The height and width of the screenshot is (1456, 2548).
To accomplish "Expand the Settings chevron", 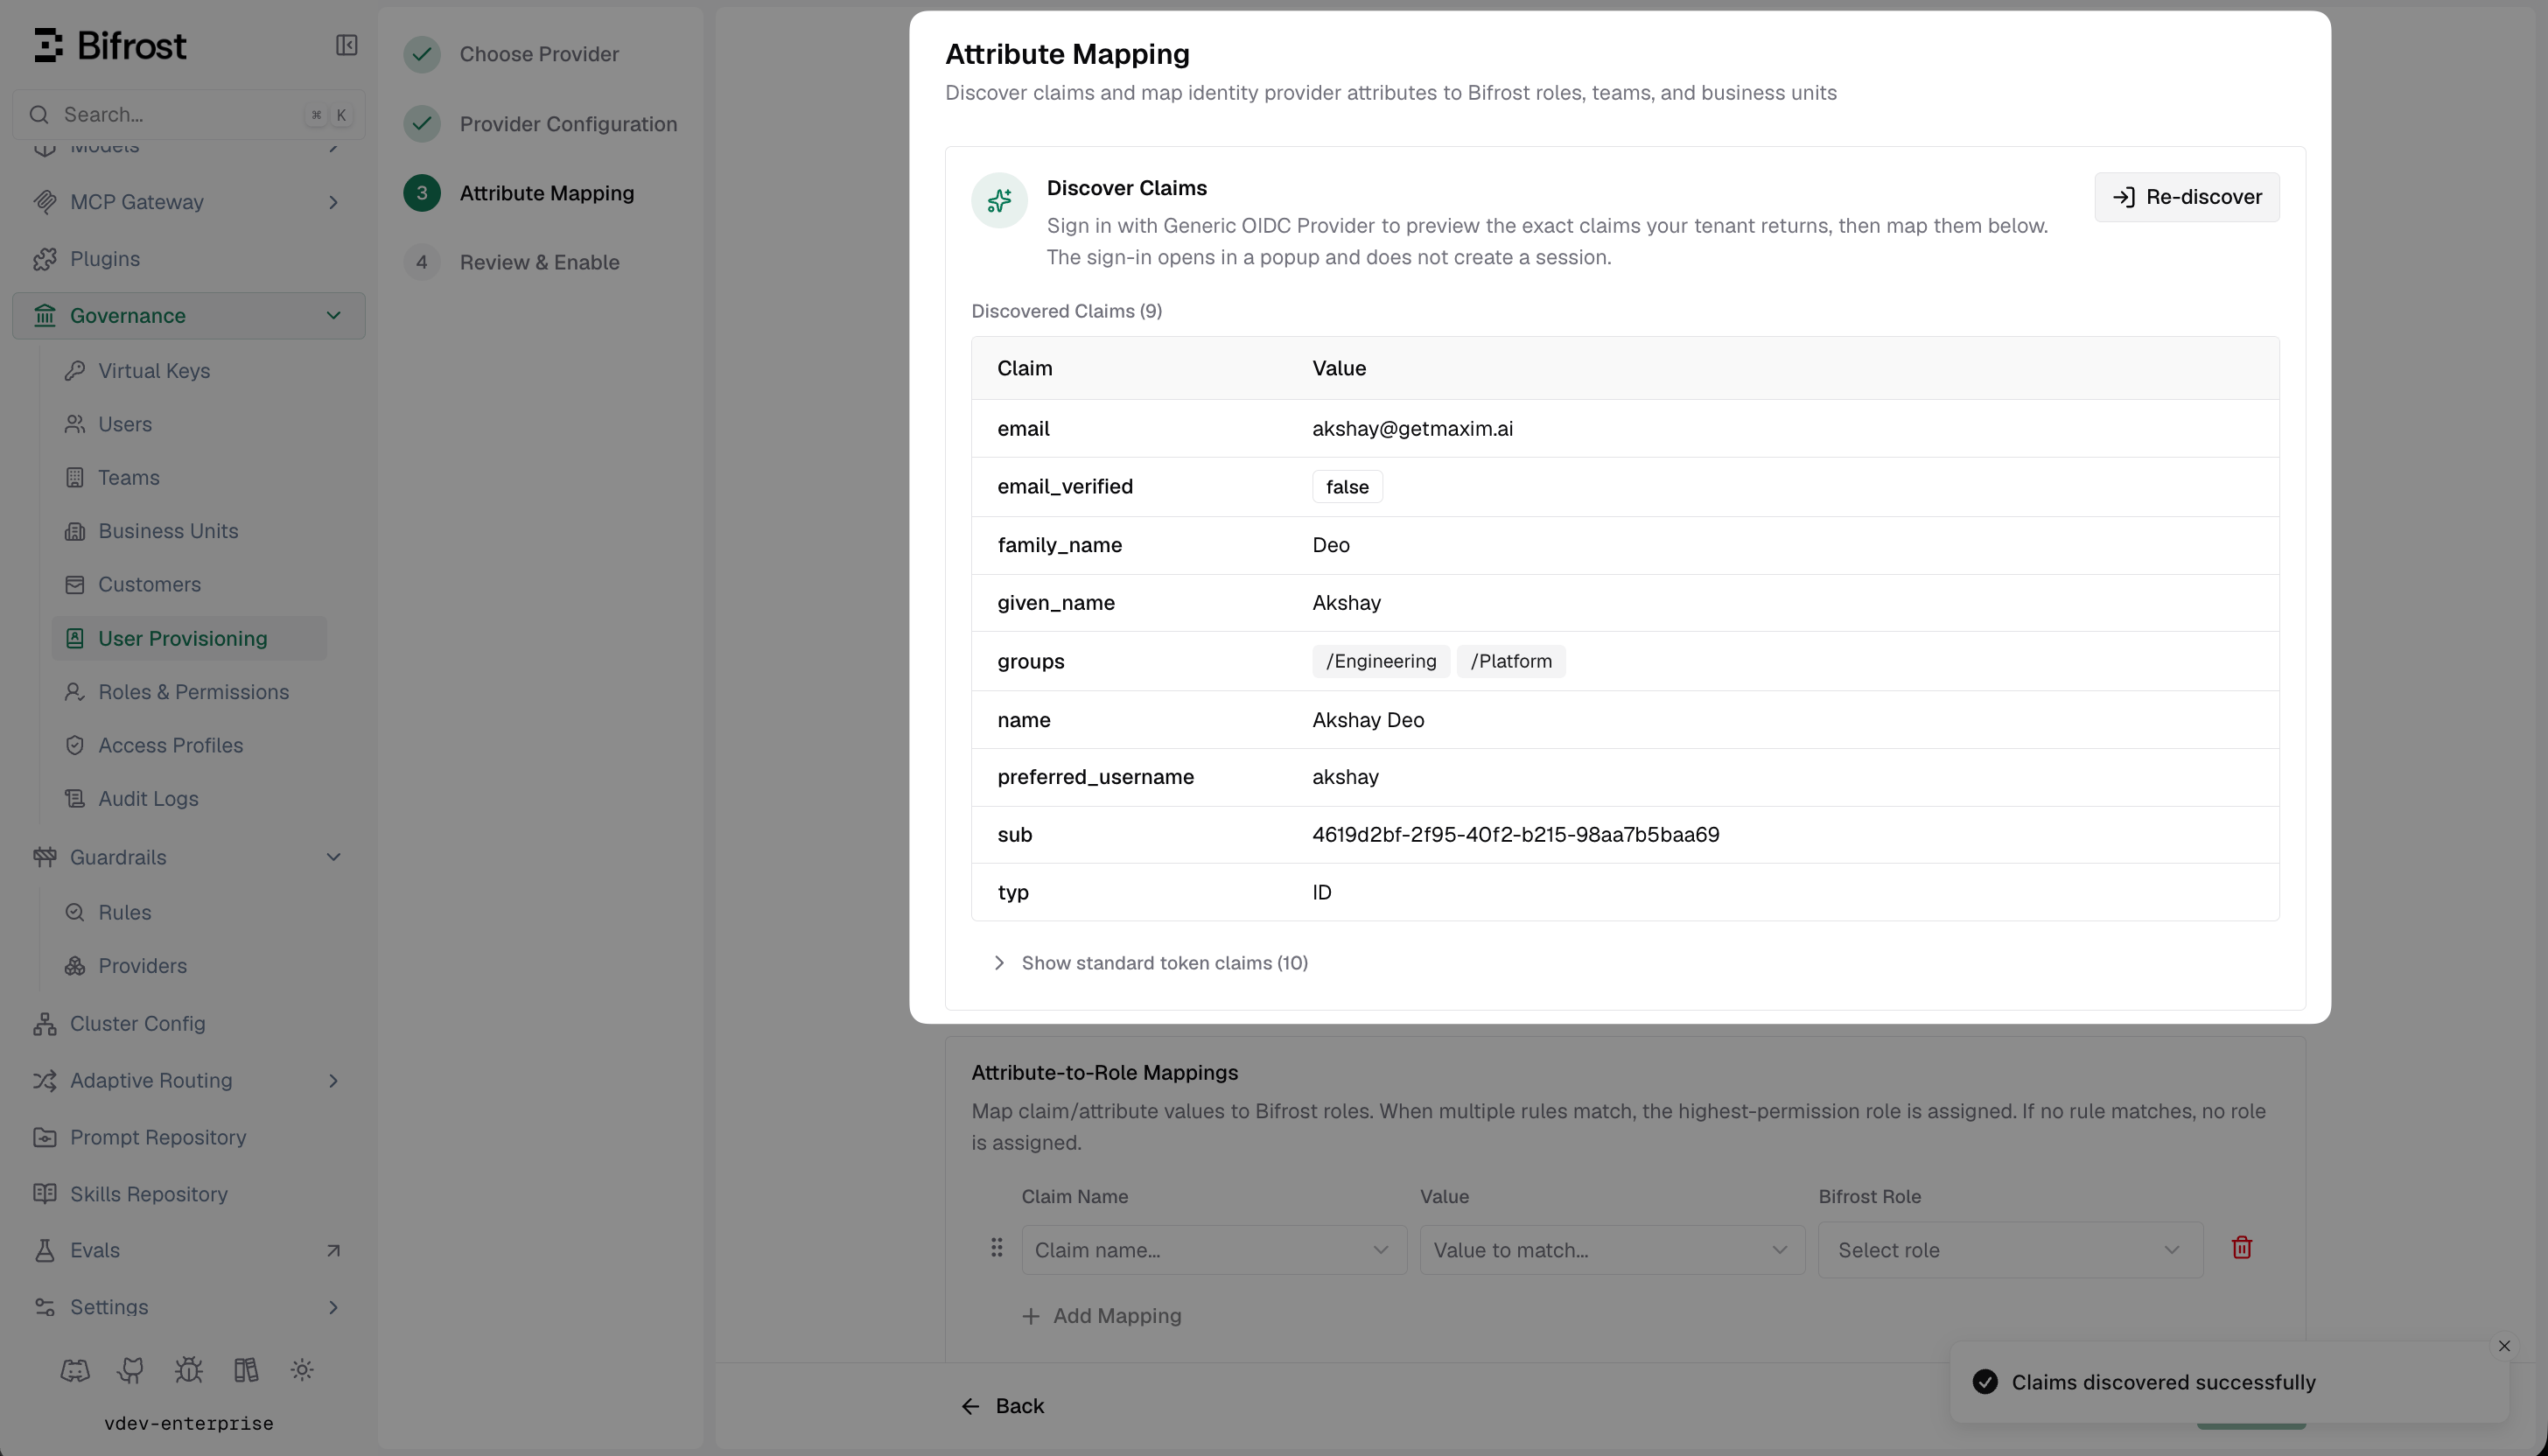I will tap(334, 1308).
